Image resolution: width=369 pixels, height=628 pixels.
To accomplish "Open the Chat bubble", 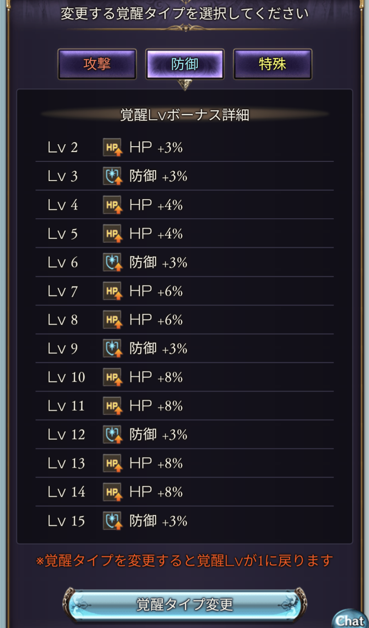I will pyautogui.click(x=350, y=620).
